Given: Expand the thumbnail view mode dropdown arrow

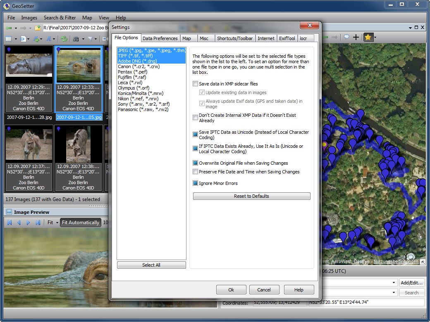Looking at the screenshot, I should [16, 39].
